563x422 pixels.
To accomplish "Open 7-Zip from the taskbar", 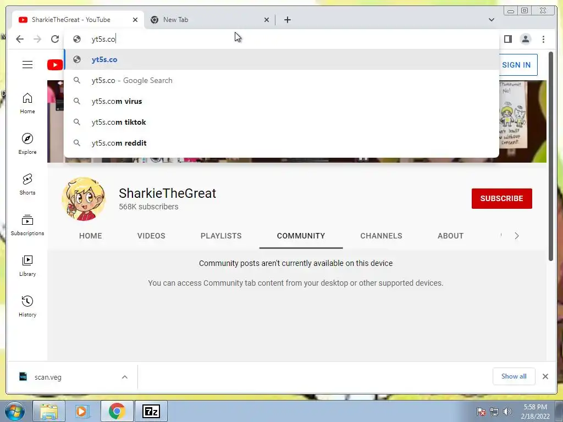I will click(151, 411).
